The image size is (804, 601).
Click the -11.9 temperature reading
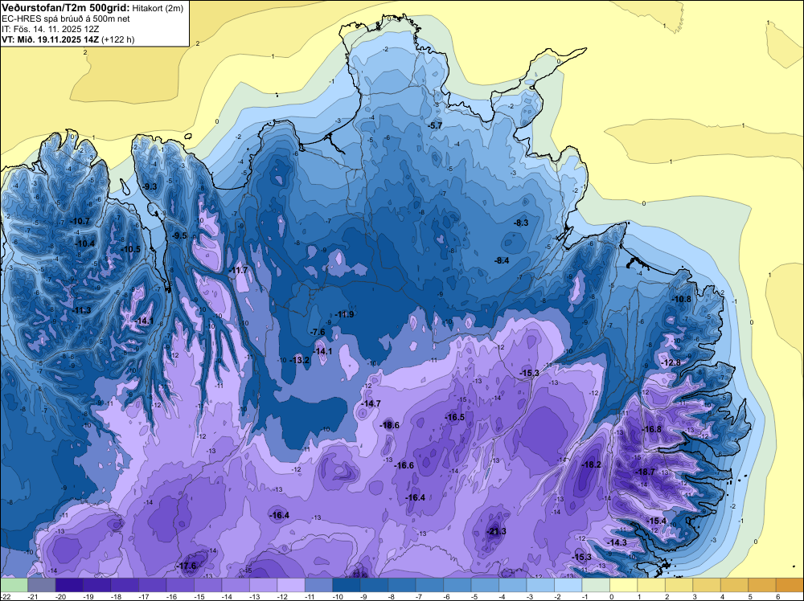344,314
